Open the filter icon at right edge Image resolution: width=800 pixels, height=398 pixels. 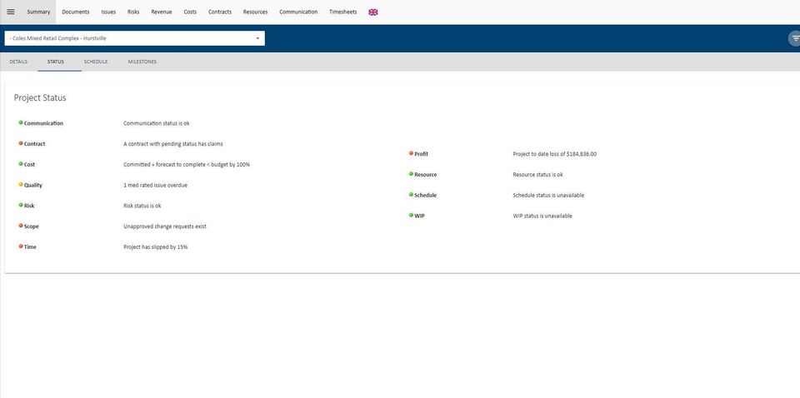[795, 39]
